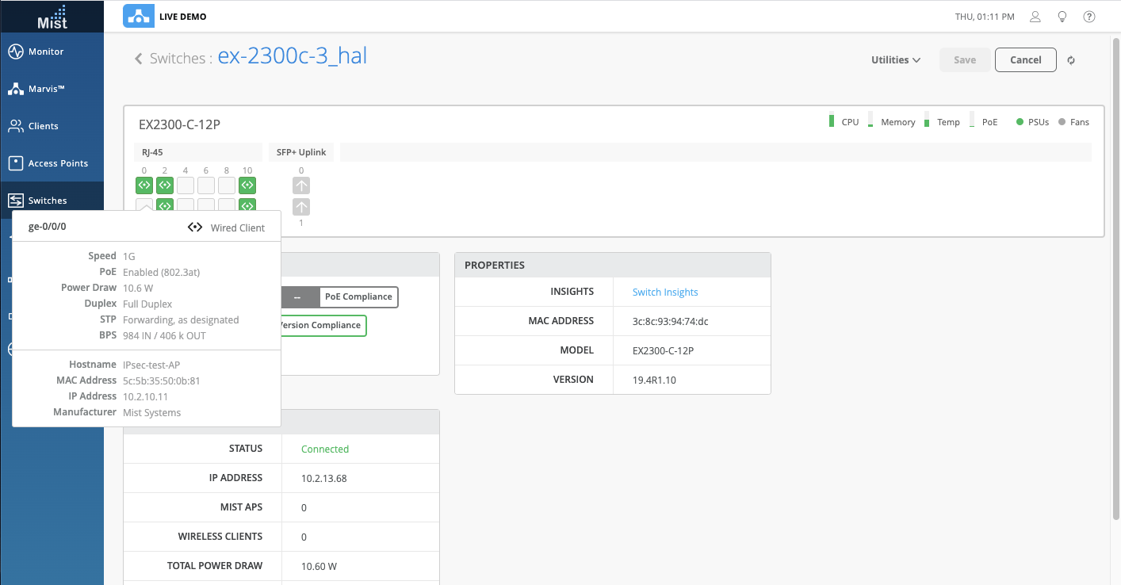The width and height of the screenshot is (1121, 585).
Task: Open Clients in the sidebar
Action: (x=52, y=126)
